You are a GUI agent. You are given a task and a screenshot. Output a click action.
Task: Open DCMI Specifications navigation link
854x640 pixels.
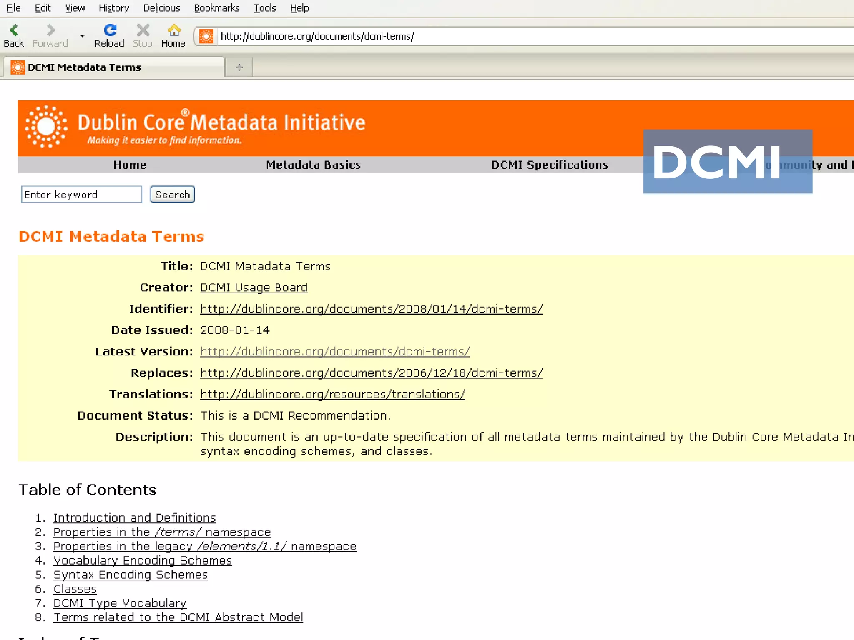tap(549, 165)
